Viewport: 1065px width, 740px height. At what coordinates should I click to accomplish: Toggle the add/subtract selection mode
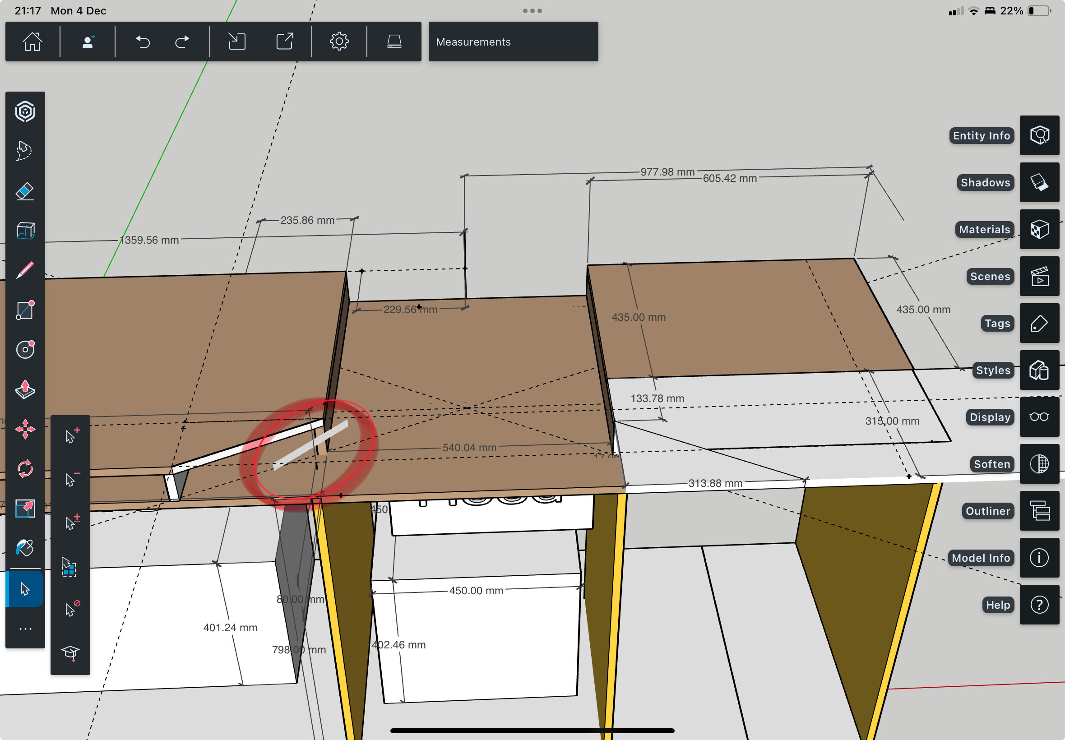coord(71,522)
